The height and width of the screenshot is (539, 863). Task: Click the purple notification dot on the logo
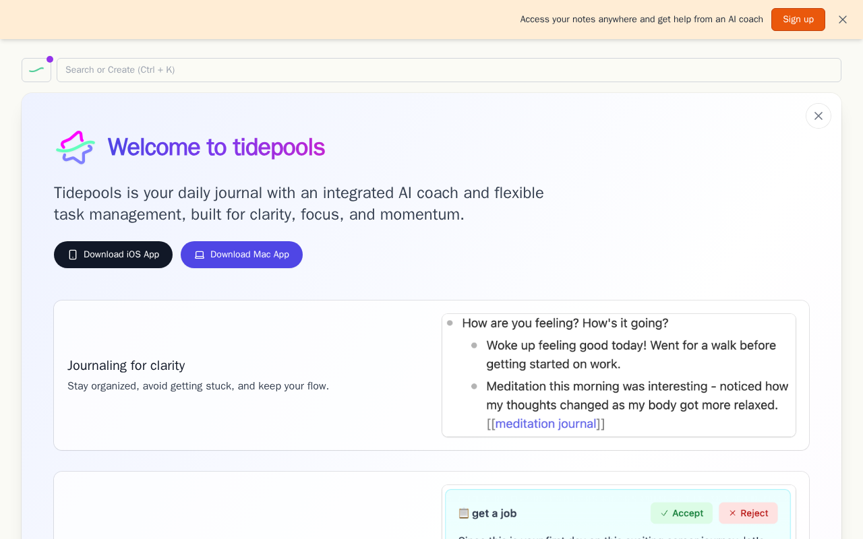50,59
